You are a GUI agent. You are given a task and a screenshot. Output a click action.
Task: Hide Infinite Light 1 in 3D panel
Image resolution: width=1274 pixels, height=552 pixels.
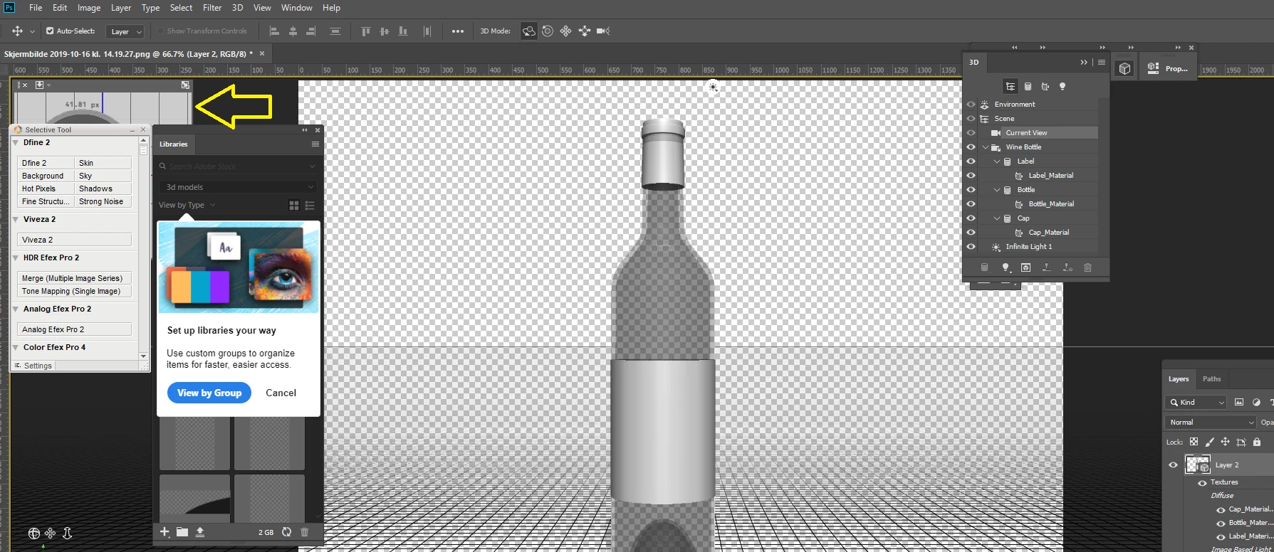[x=971, y=246]
